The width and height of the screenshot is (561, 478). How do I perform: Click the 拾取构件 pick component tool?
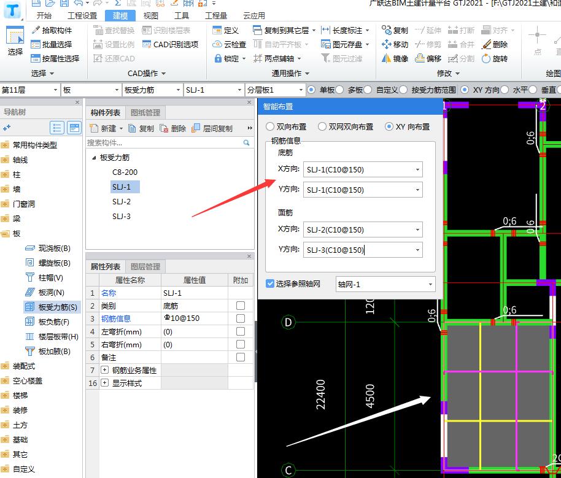coord(52,30)
